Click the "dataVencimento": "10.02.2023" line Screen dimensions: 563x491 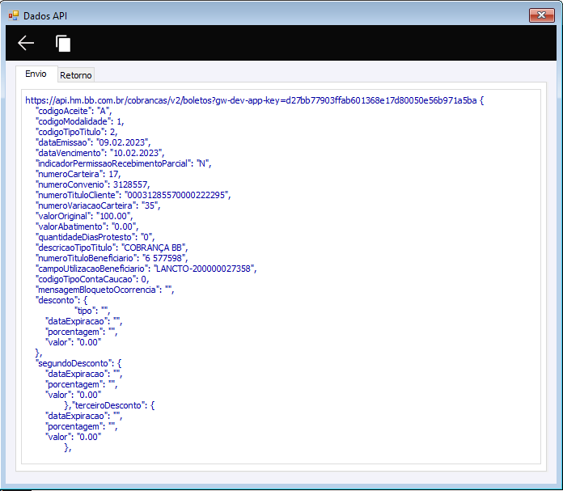point(99,153)
